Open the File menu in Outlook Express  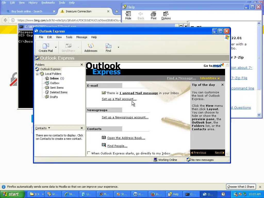41,37
